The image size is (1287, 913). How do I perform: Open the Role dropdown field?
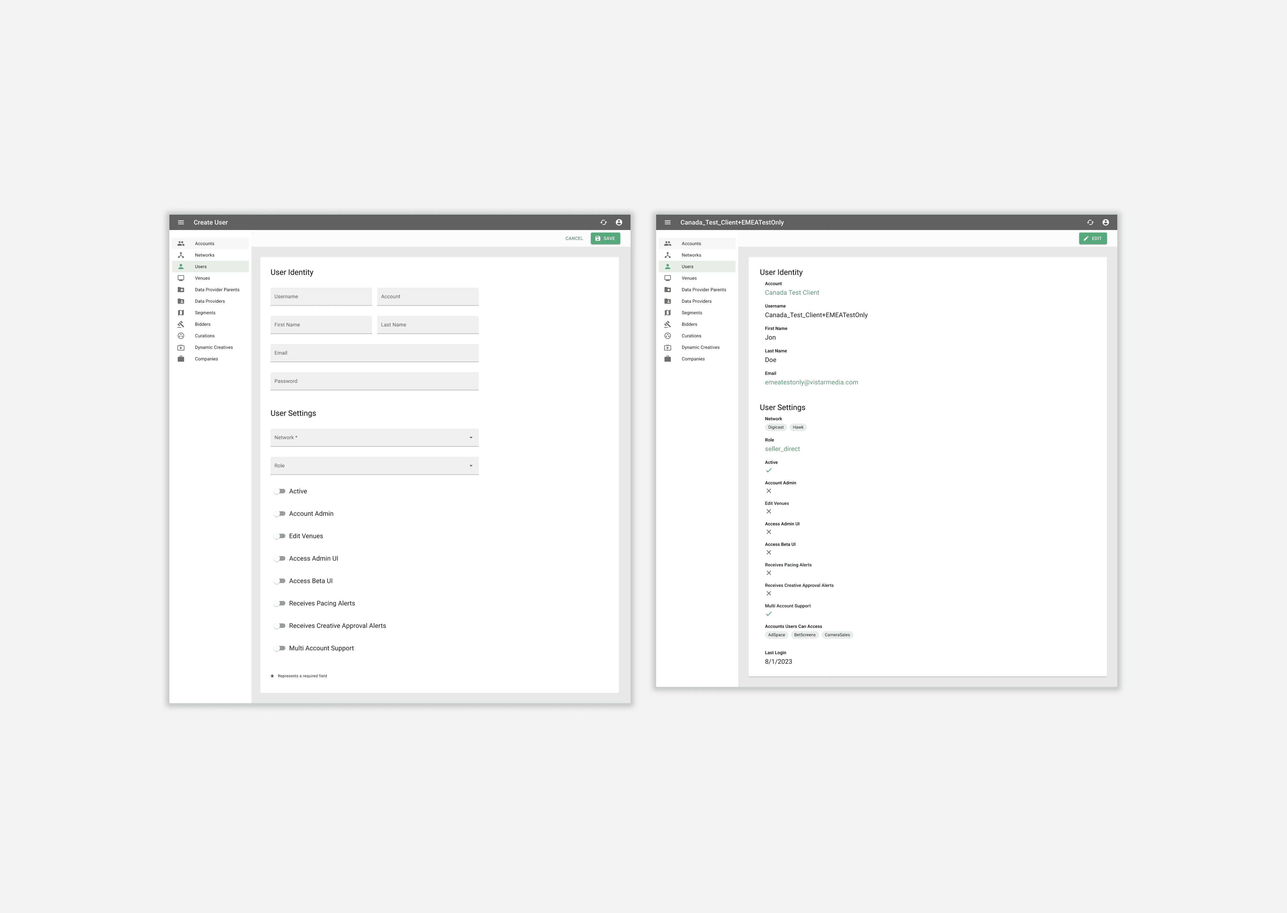[374, 465]
